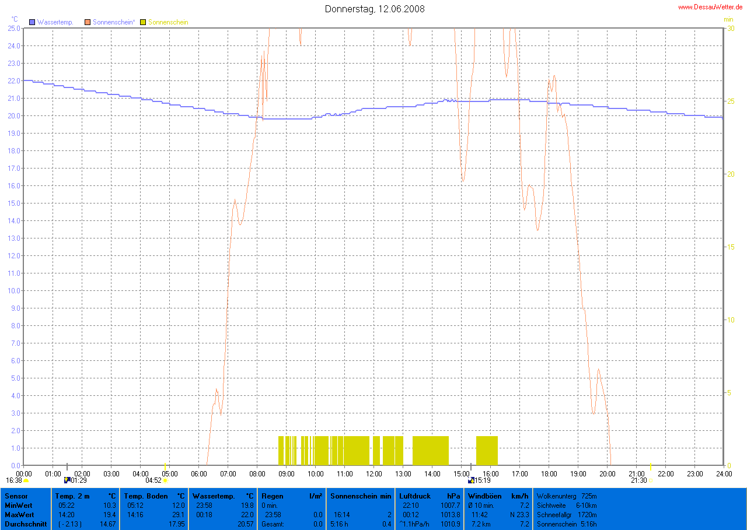This screenshot has width=747, height=530.
Task: Click the yellow Sonnenschein legend swatch
Action: (144, 22)
